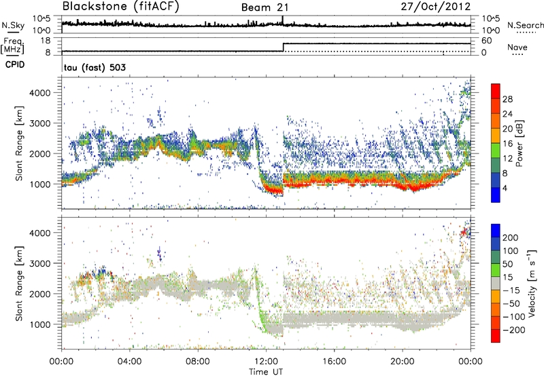Image resolution: width=544 pixels, height=376 pixels.
Task: Click the velocity panel 'Slant Range [km]' label
Action: 20,283
